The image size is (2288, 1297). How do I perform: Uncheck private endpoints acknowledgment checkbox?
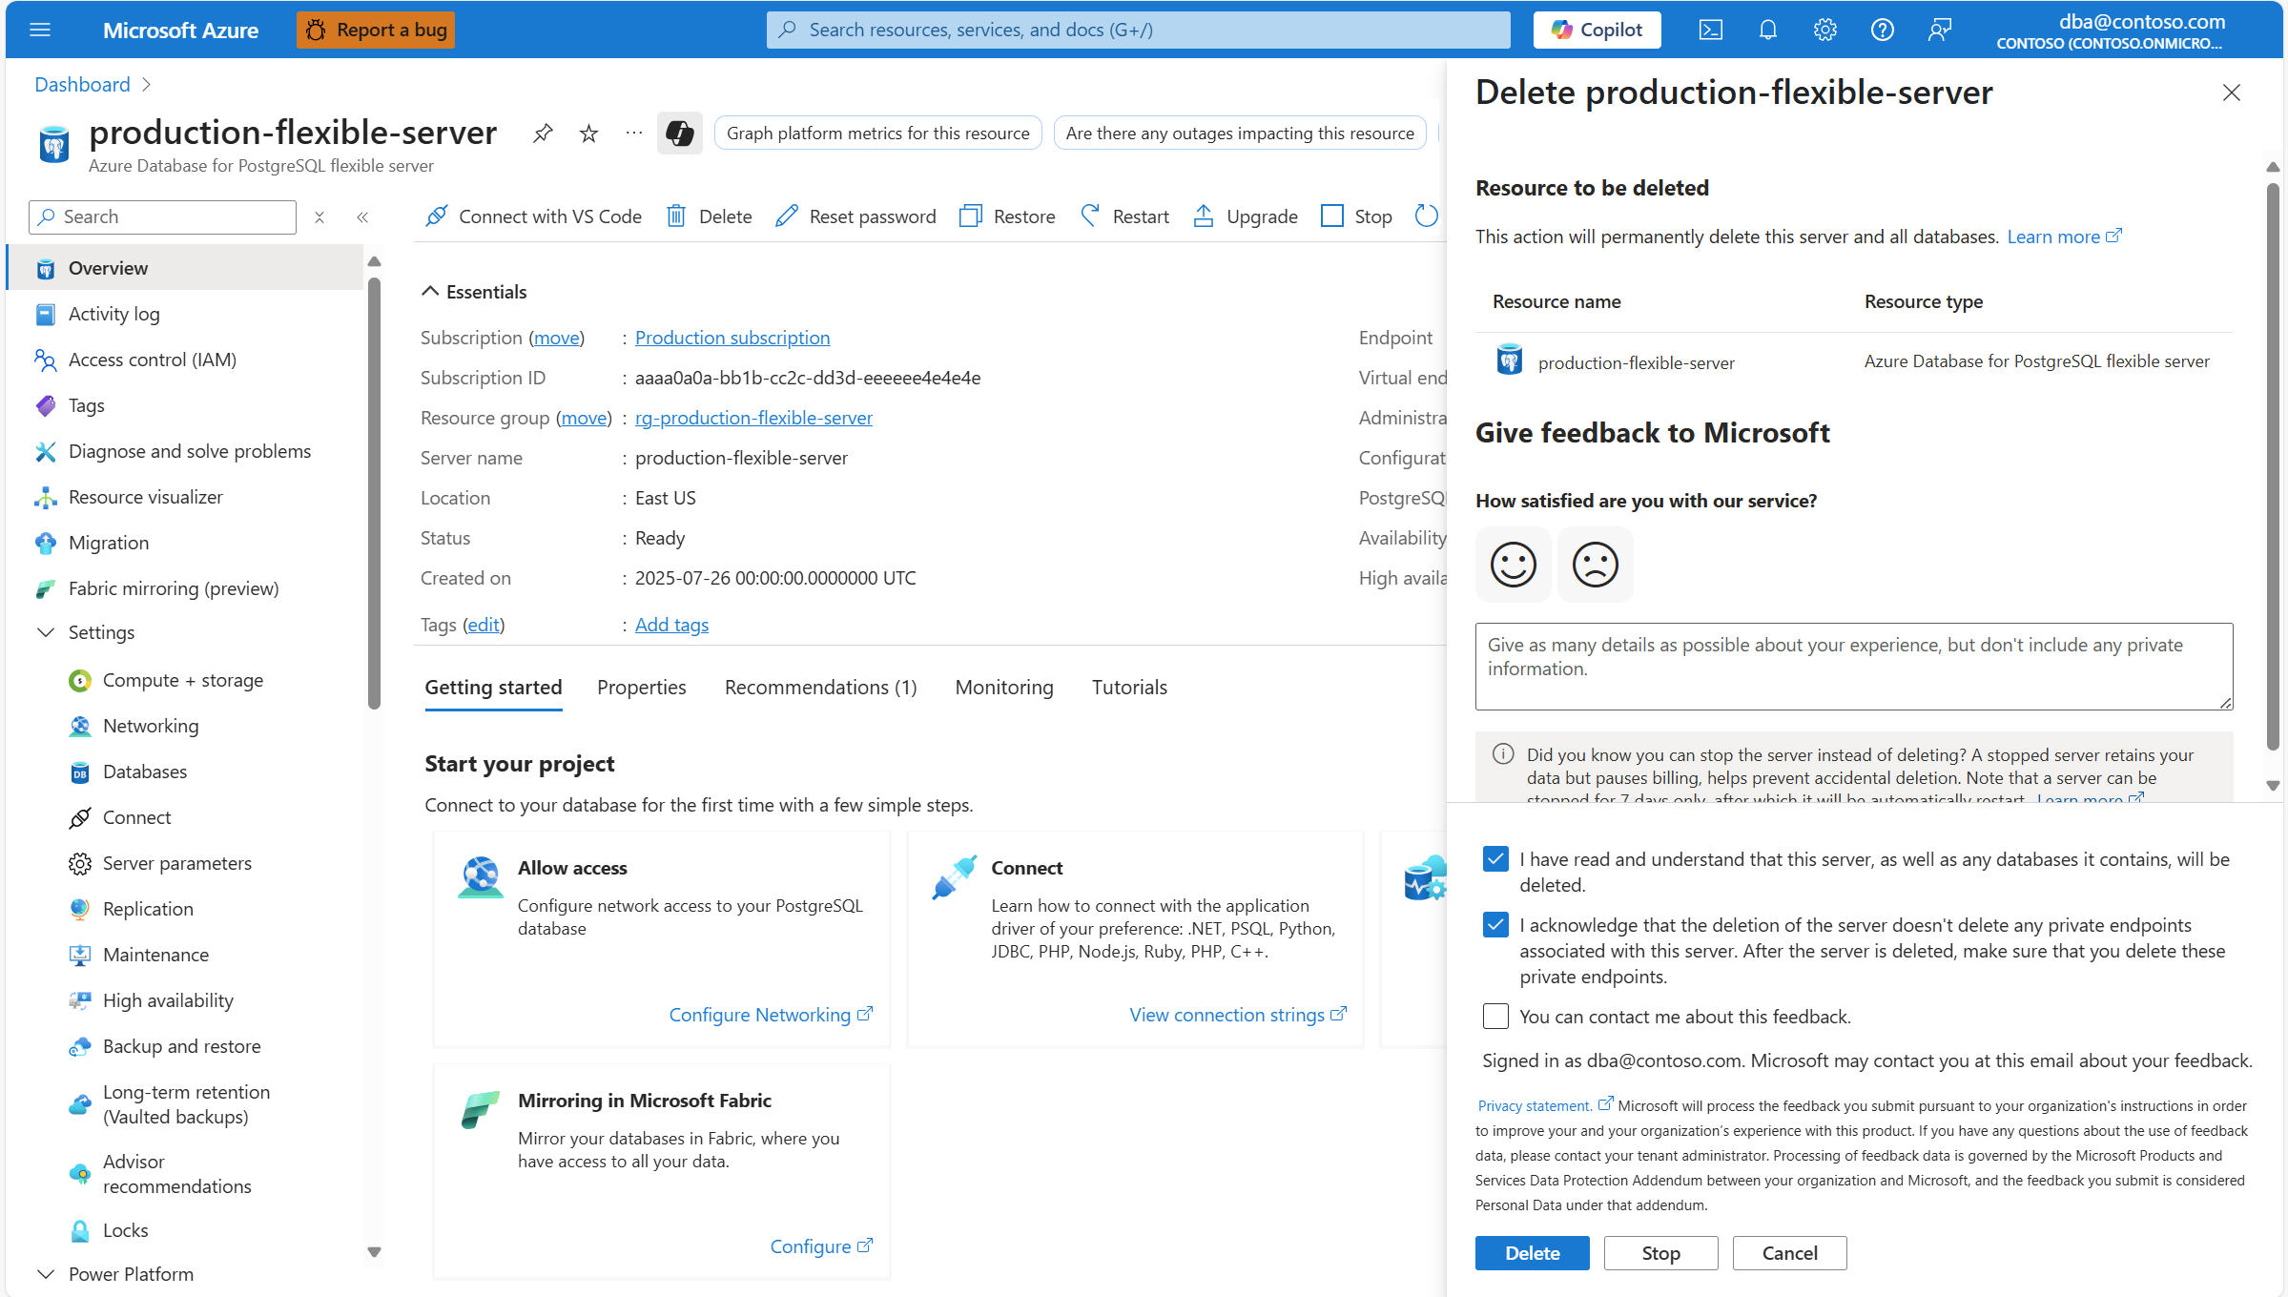tap(1495, 925)
